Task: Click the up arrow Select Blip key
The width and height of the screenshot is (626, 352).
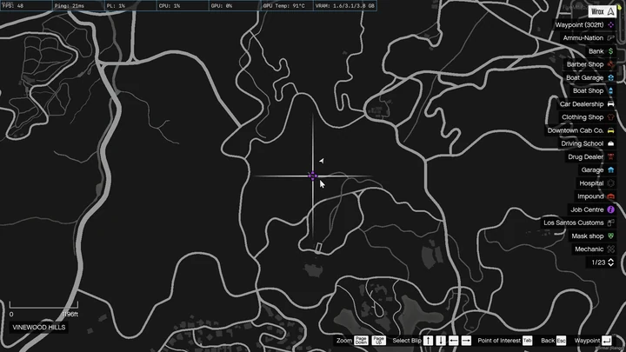Action: pyautogui.click(x=429, y=341)
